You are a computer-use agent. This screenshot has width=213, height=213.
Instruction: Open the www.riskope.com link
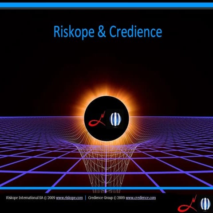(x=69, y=198)
